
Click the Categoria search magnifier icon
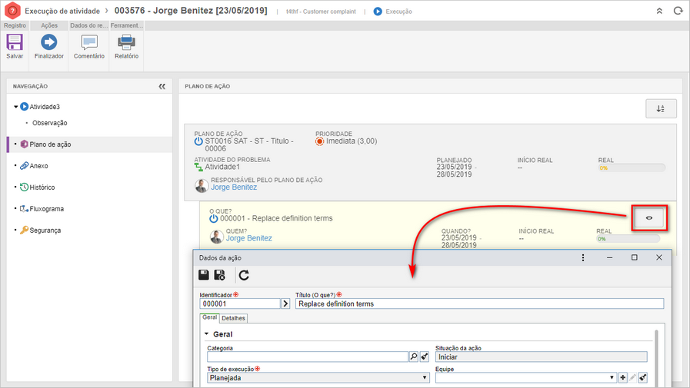tap(414, 356)
